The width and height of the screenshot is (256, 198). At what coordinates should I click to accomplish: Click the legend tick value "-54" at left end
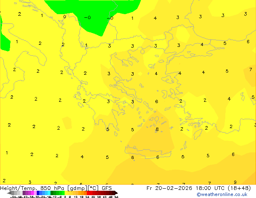[13, 197]
